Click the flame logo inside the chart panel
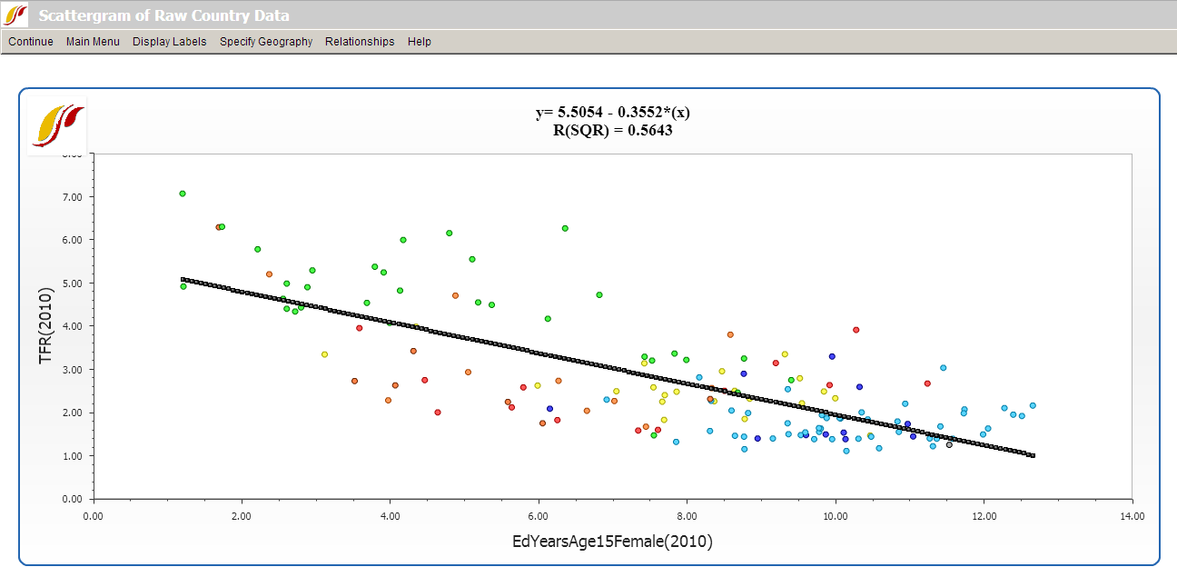Screen dimensions: 1177x577 click(57, 124)
